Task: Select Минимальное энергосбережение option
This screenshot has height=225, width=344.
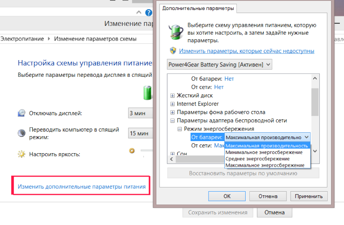Action: tap(267, 152)
